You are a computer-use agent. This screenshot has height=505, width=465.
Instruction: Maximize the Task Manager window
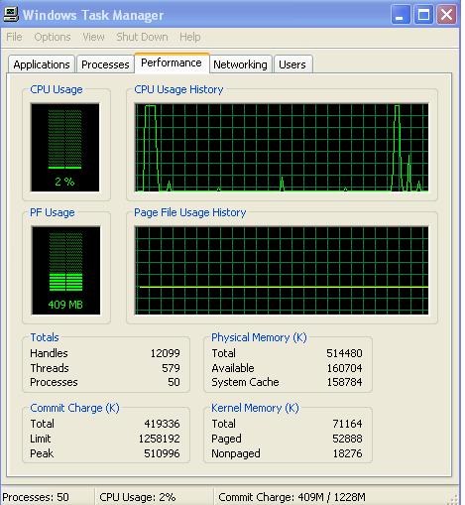[423, 15]
